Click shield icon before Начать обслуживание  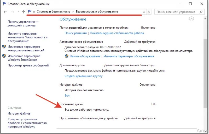[67, 56]
